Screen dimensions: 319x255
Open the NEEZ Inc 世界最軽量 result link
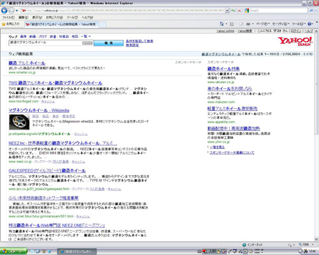coord(63,143)
